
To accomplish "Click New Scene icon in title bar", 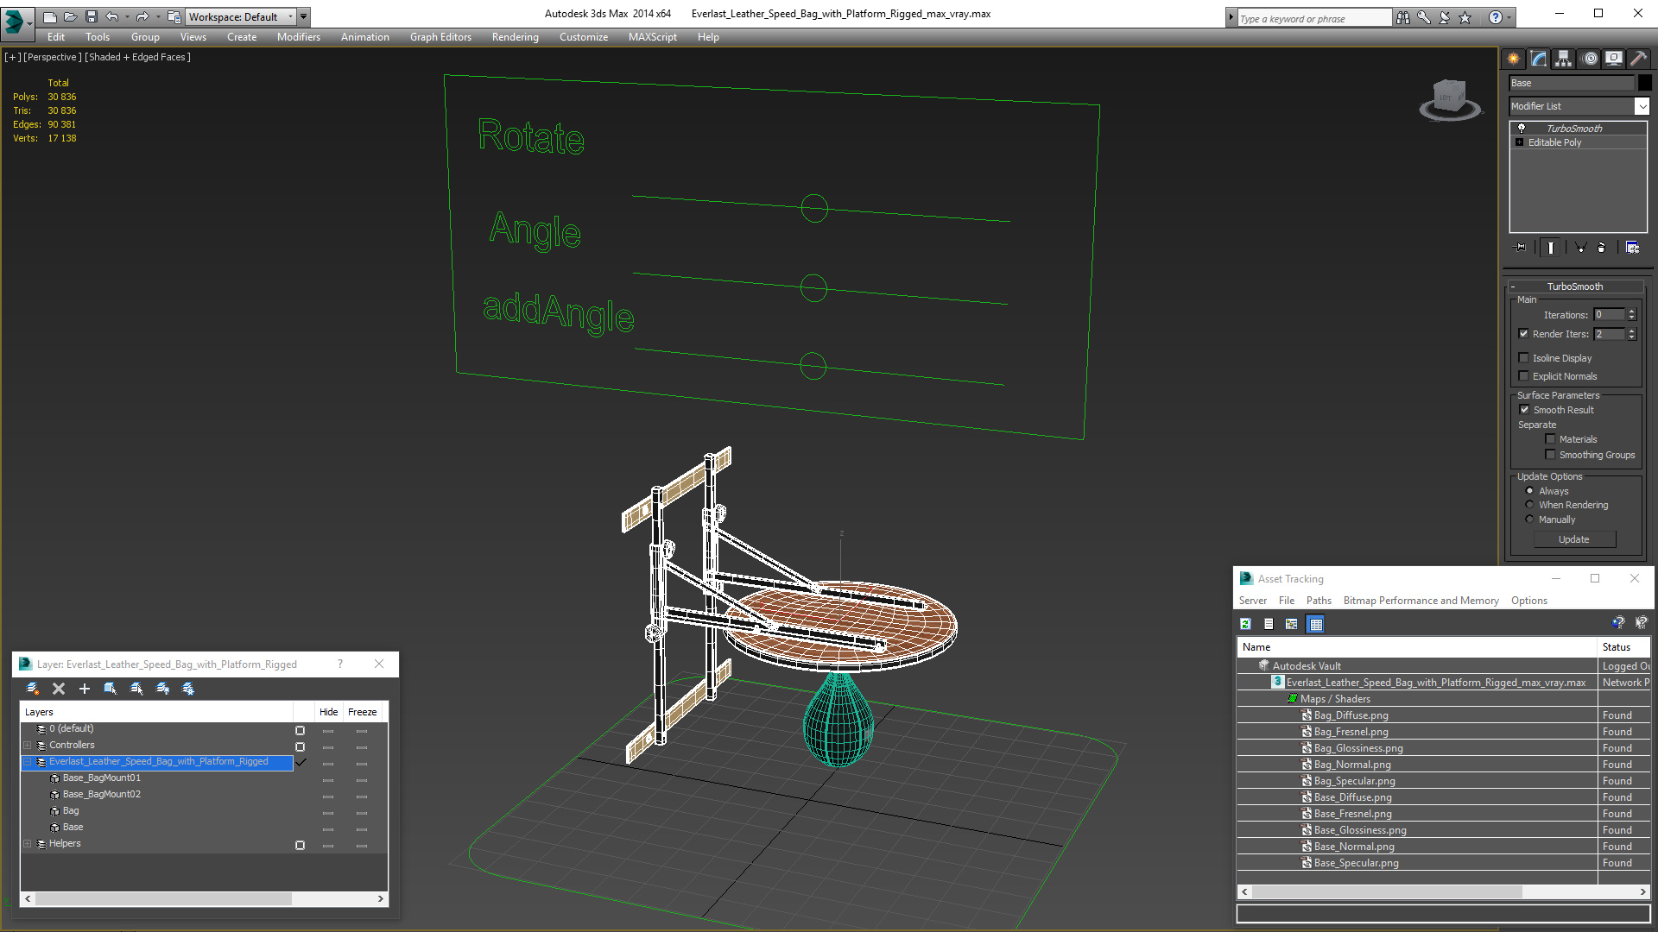I will (49, 16).
